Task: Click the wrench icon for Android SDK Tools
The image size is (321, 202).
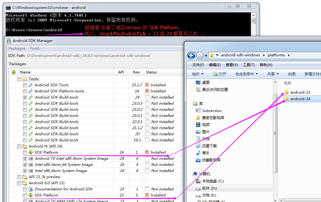Action: pos(31,85)
